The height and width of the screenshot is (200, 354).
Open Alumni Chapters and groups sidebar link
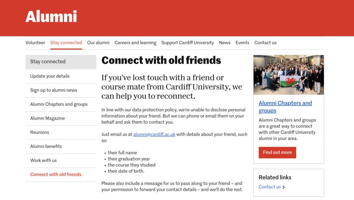pos(59,104)
